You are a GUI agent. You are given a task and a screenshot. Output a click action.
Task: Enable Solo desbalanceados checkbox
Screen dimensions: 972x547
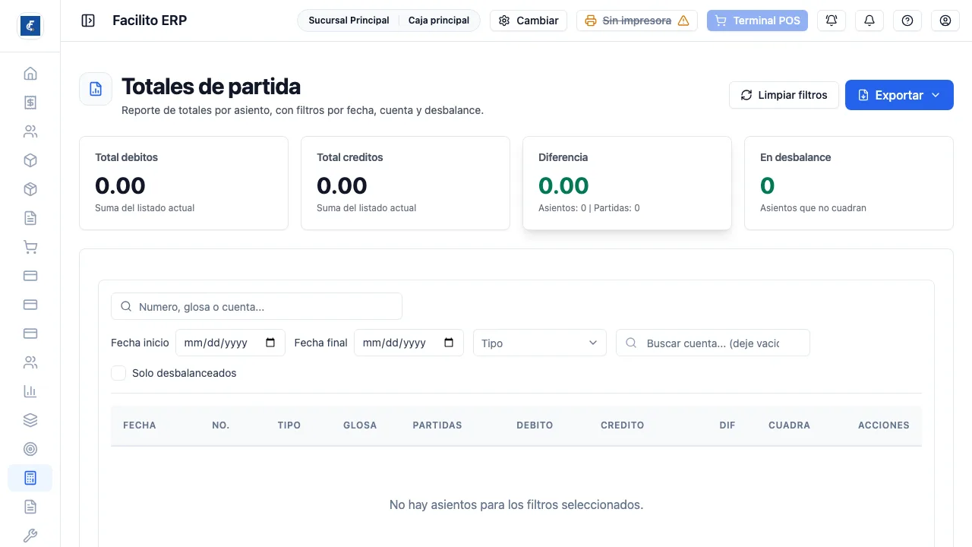click(118, 373)
